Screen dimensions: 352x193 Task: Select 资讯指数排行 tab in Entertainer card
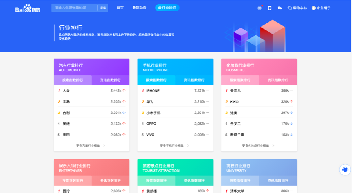coord(110,181)
